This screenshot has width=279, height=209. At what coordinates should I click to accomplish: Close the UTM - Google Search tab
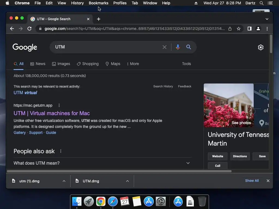click(x=88, y=19)
